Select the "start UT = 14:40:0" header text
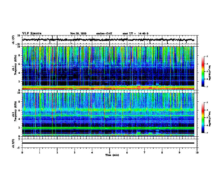Image resolution: width=222 pixels, height=171 pixels. coord(135,34)
